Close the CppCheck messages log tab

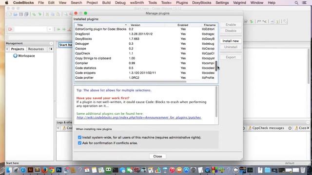pos(290,128)
